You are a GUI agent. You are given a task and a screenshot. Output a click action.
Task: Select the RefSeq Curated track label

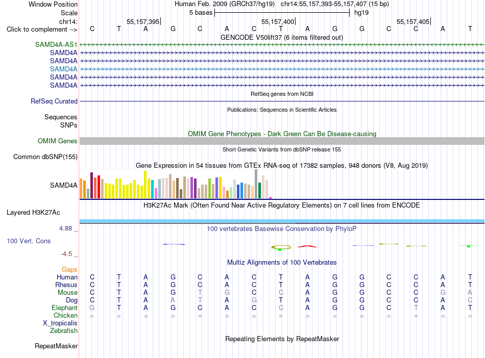click(x=54, y=101)
